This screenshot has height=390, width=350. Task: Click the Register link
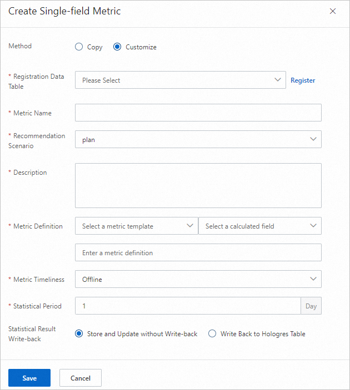(303, 80)
